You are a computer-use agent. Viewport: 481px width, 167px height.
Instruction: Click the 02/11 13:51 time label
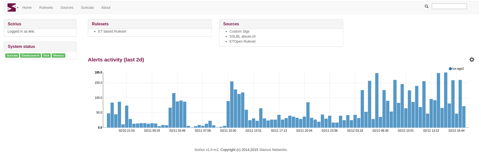coord(254,131)
